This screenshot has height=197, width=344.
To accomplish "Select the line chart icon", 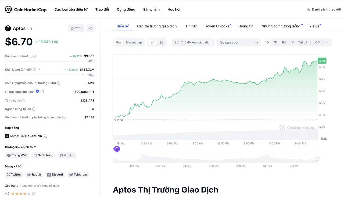I will (x=152, y=43).
